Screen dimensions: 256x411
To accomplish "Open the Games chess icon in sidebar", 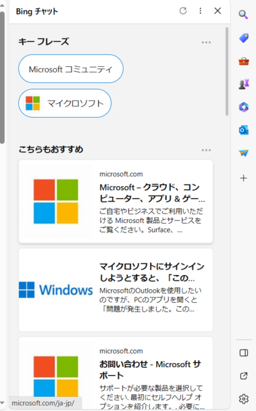I will click(x=244, y=84).
